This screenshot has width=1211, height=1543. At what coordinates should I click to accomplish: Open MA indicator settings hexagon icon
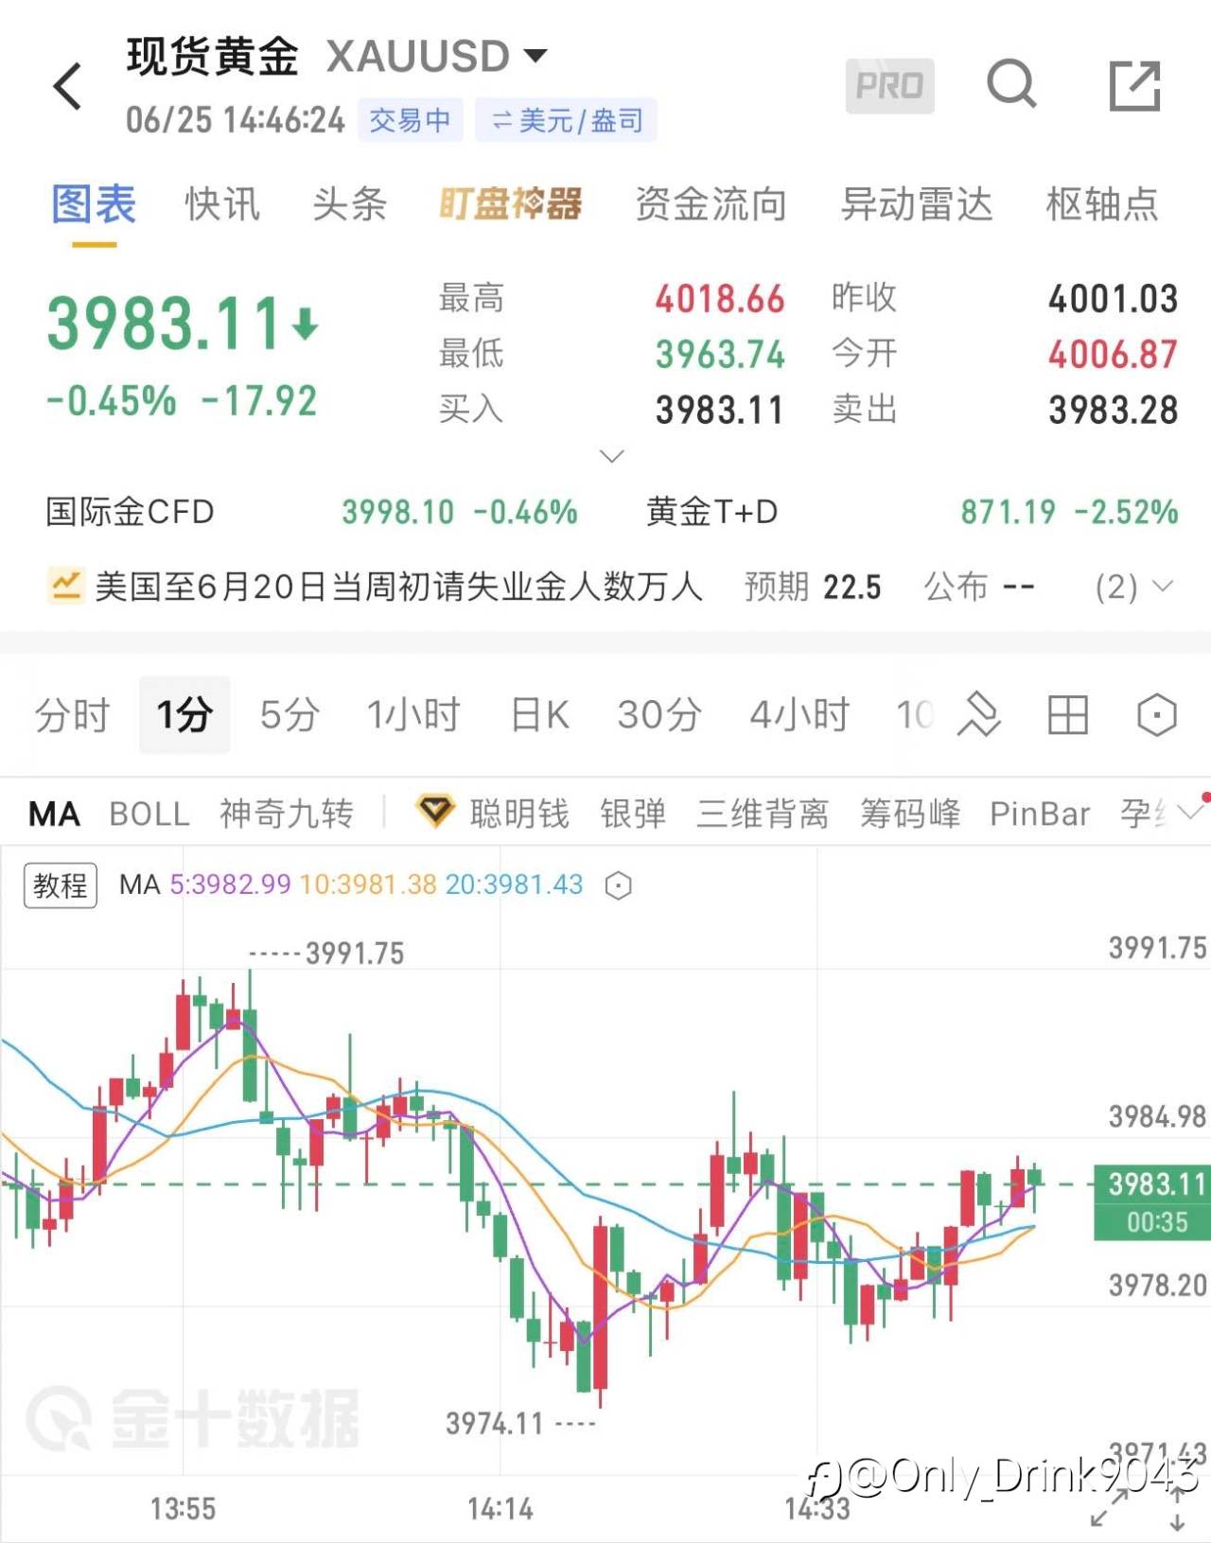[x=618, y=885]
